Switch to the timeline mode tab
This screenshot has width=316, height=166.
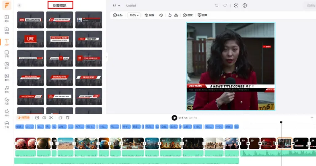pyautogui.click(x=24, y=118)
